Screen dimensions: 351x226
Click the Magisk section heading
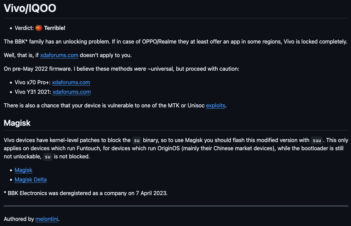[17, 123]
